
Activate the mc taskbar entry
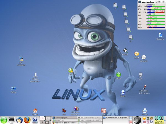pos(90,118)
